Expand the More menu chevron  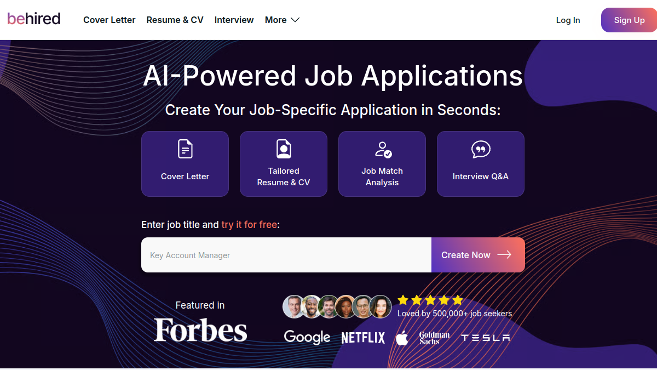pyautogui.click(x=295, y=20)
